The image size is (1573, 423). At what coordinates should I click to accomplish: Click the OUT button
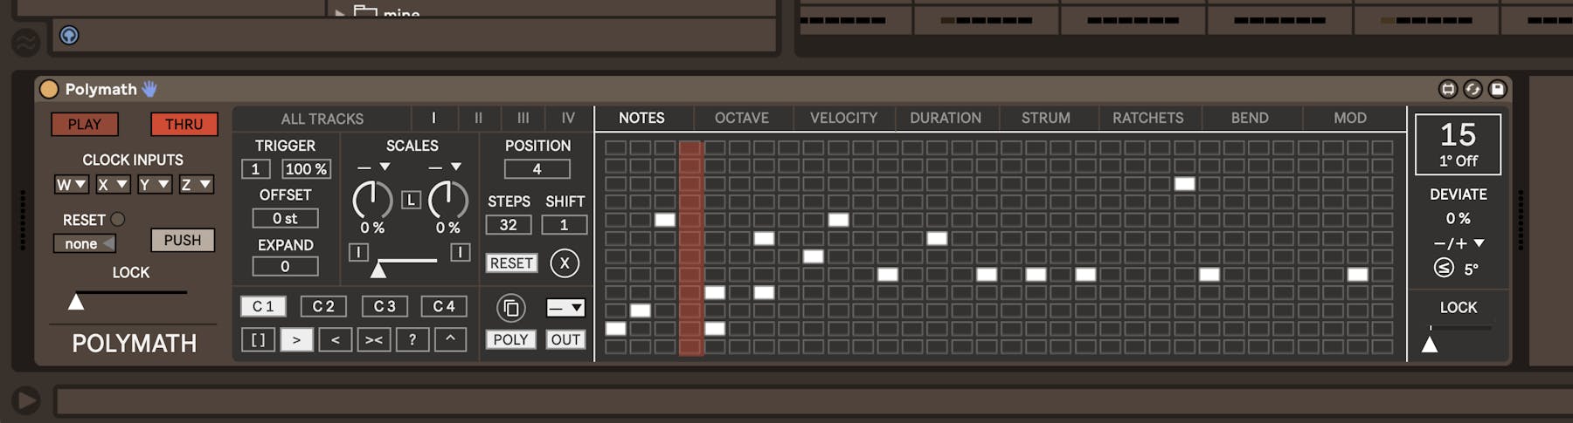565,339
